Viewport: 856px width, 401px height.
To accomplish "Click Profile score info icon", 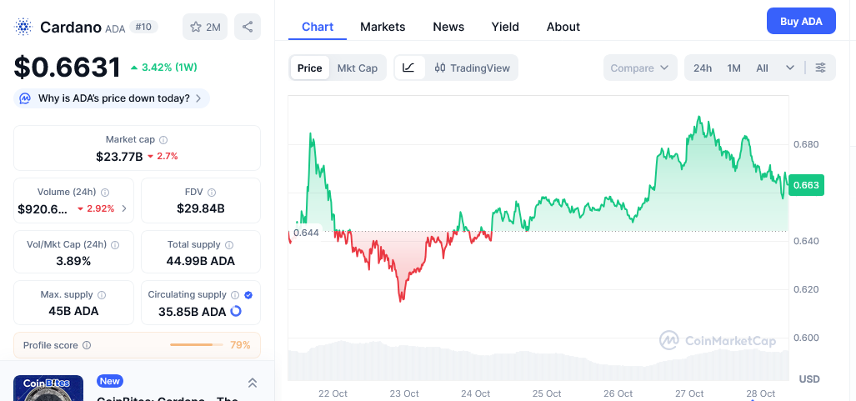I will pos(87,345).
